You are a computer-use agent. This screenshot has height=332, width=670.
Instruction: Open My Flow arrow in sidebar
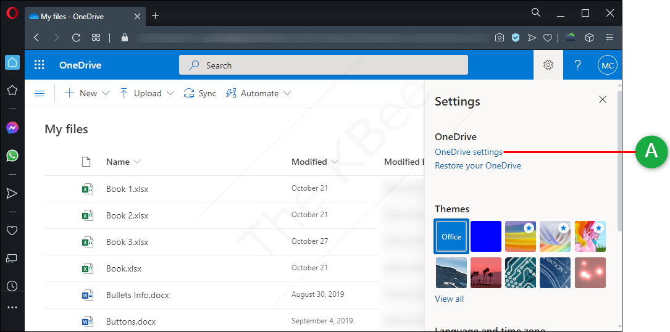click(12, 194)
